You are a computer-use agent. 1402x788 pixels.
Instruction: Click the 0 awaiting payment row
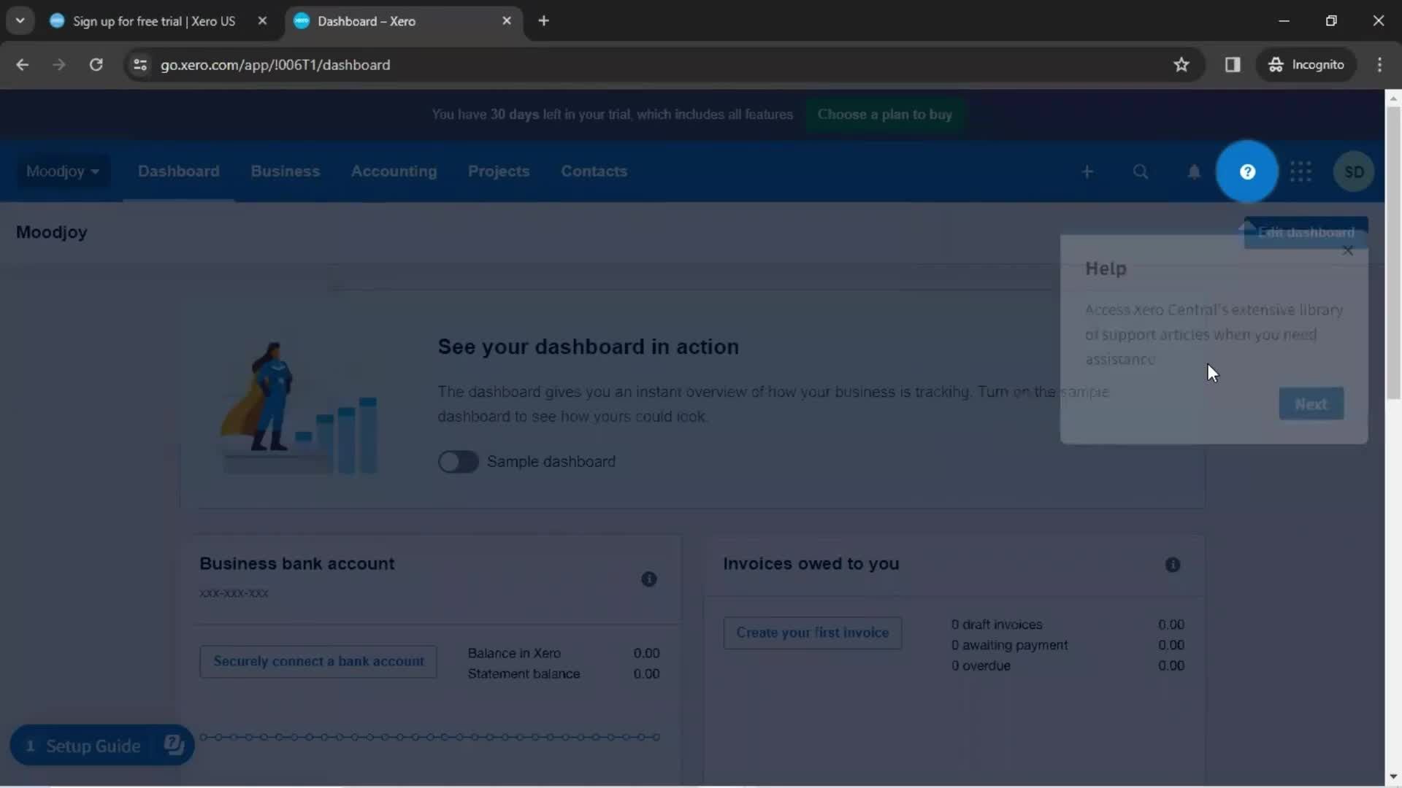click(x=1068, y=645)
